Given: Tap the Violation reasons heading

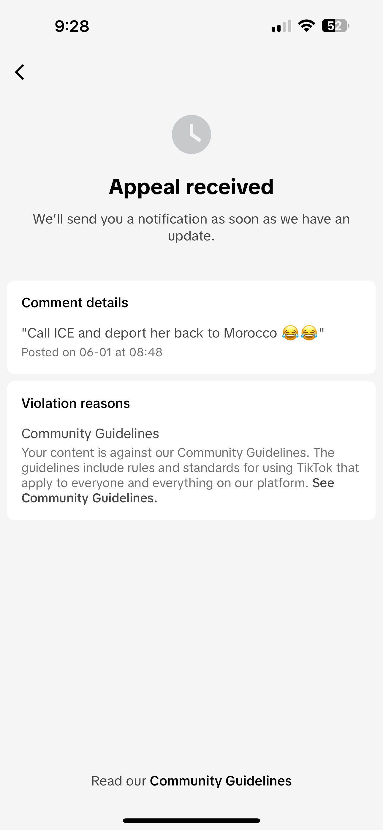Looking at the screenshot, I should (76, 403).
